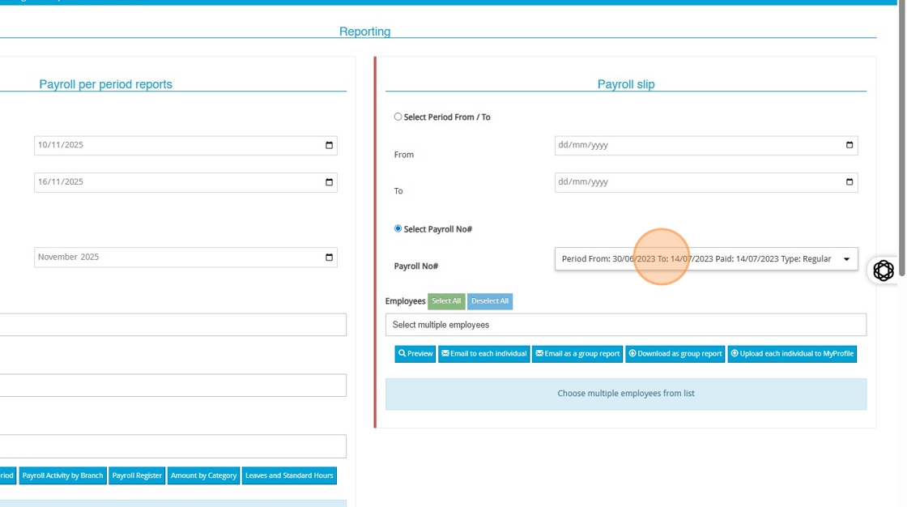Open Amount by Category report

203,475
